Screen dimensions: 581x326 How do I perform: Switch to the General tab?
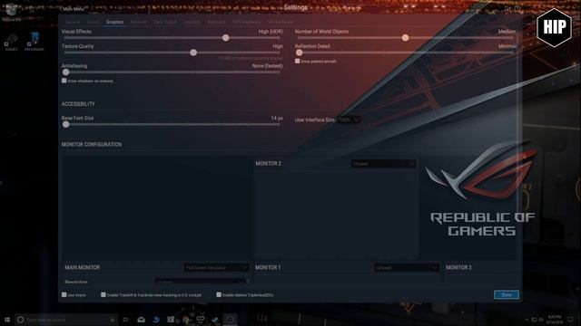[x=73, y=22]
